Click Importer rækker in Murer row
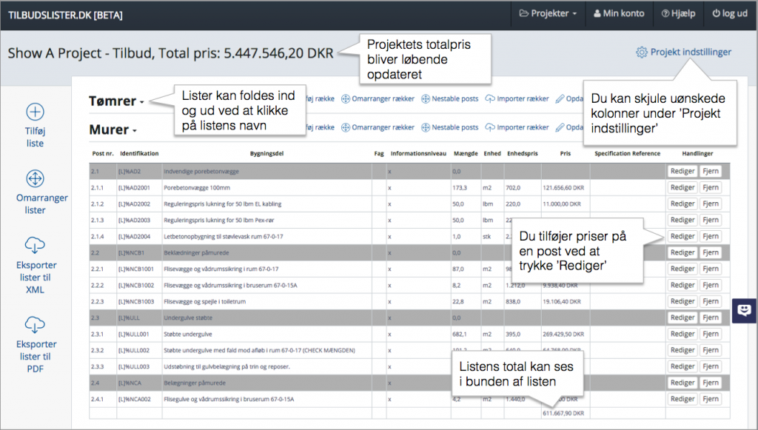 (x=517, y=127)
